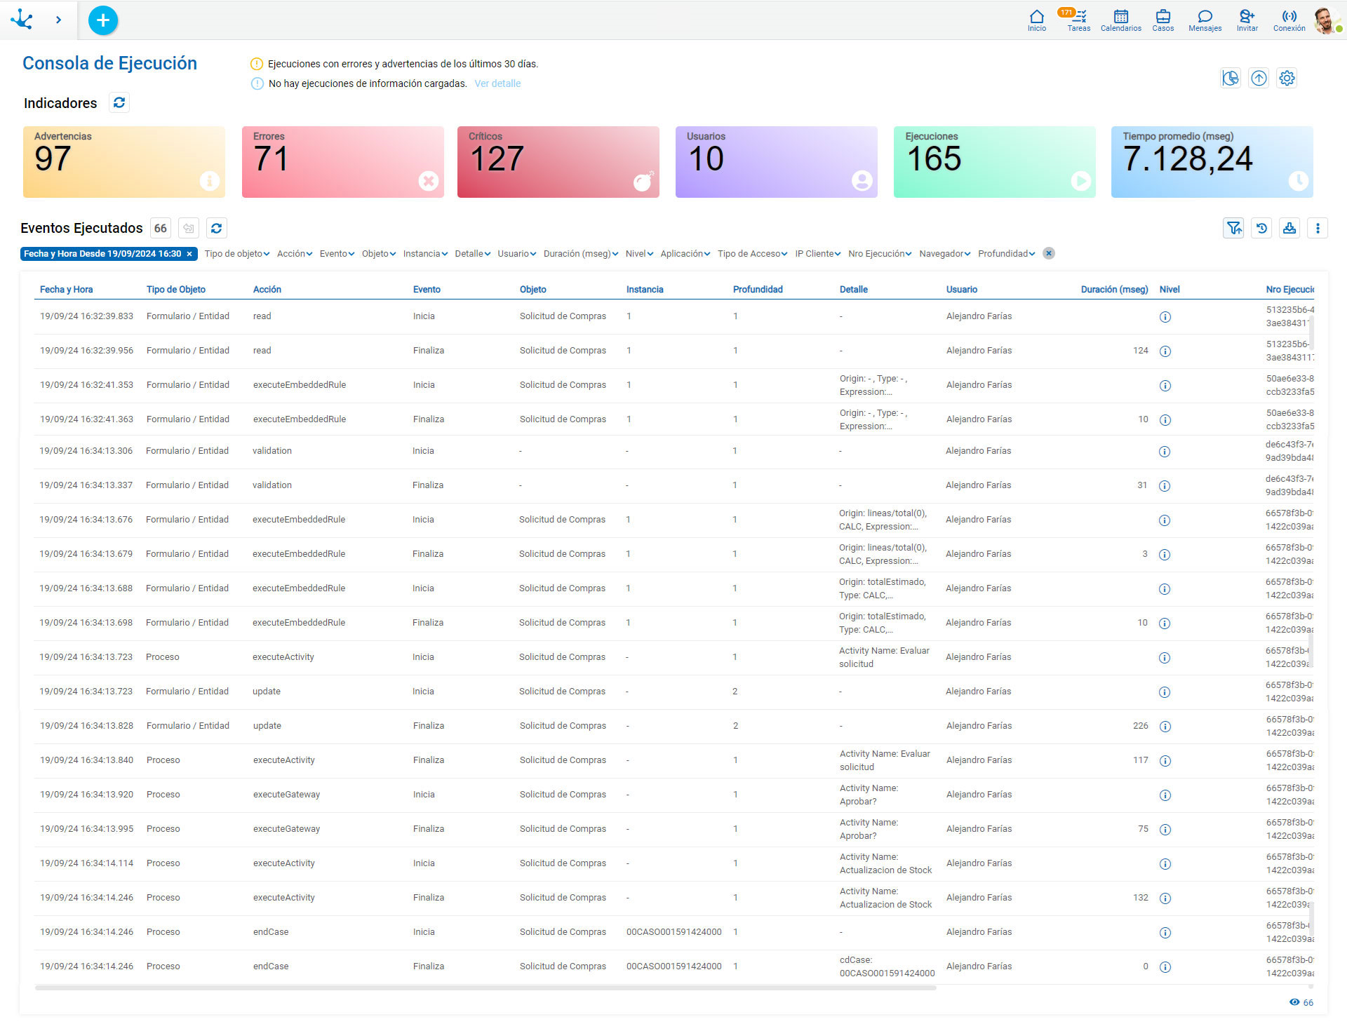Open the Ver detalle link
The image size is (1347, 1031).
[497, 83]
